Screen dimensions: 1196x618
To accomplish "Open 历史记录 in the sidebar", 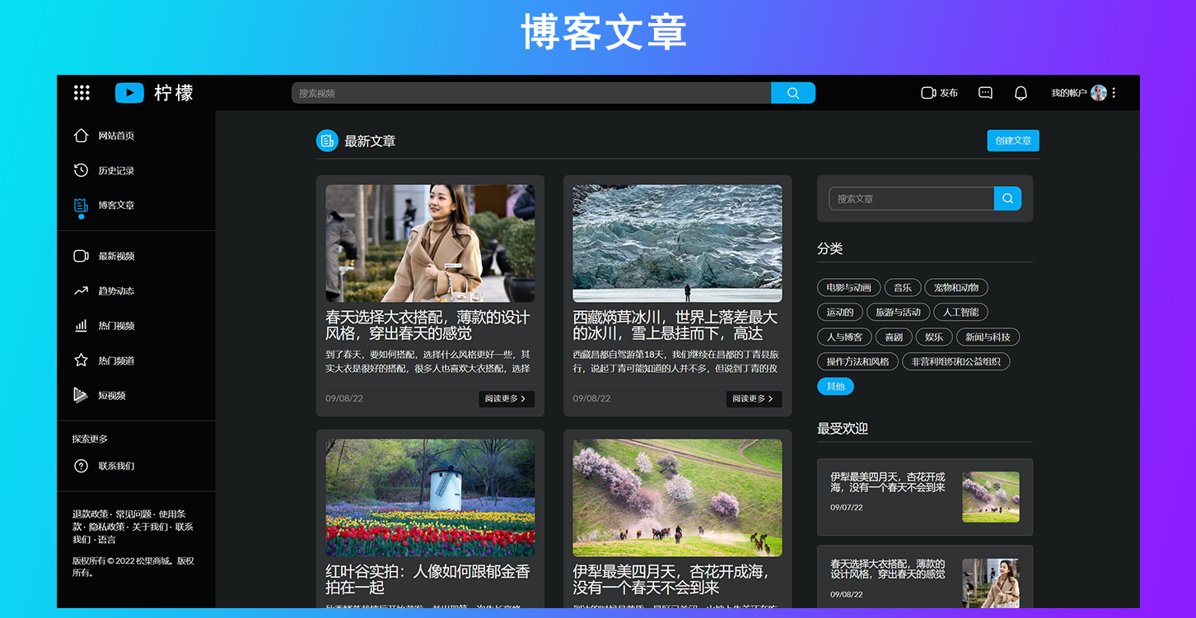I will pos(115,170).
